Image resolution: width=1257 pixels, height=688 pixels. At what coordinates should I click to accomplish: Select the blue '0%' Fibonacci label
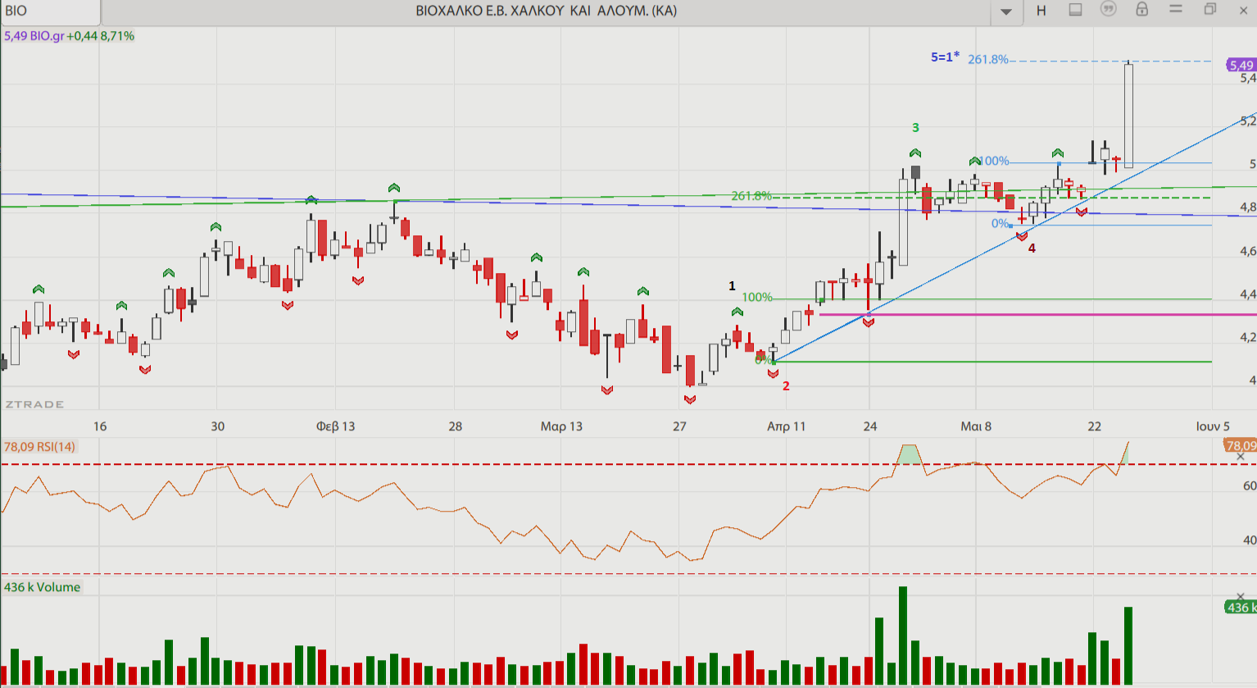tap(1000, 224)
